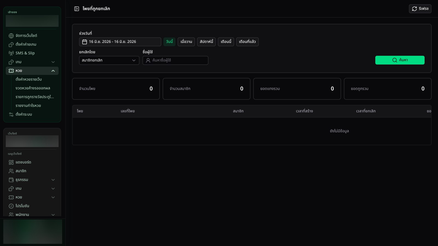Click the green ค้นหา search button
Screen dimensions: 438x246
point(400,60)
